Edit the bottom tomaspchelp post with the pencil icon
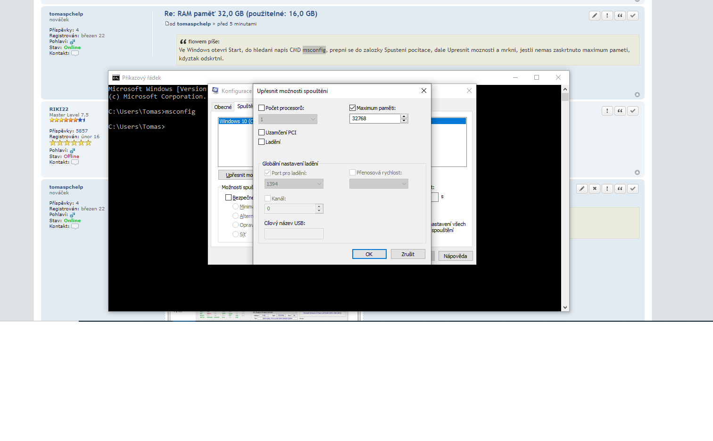The image size is (713, 441). click(x=582, y=189)
